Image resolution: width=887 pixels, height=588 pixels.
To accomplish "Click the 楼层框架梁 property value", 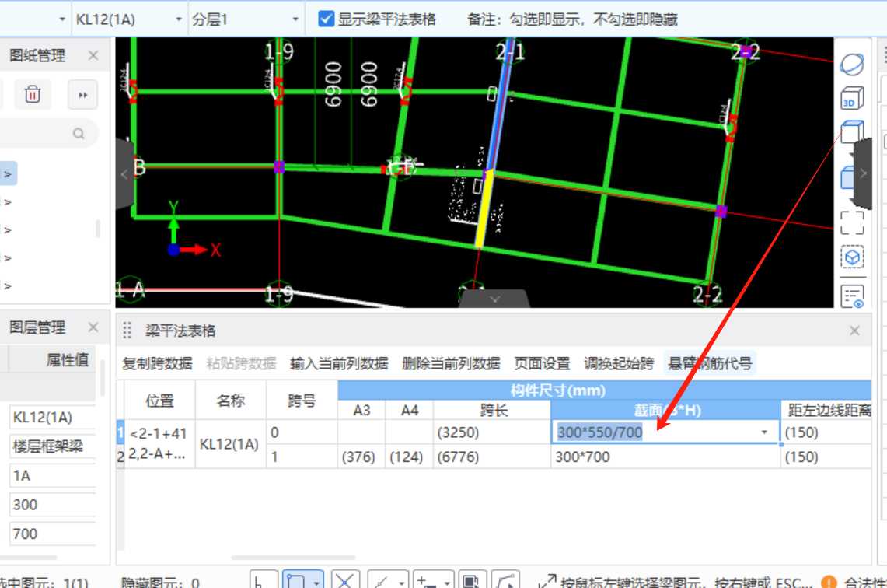I will 52,446.
